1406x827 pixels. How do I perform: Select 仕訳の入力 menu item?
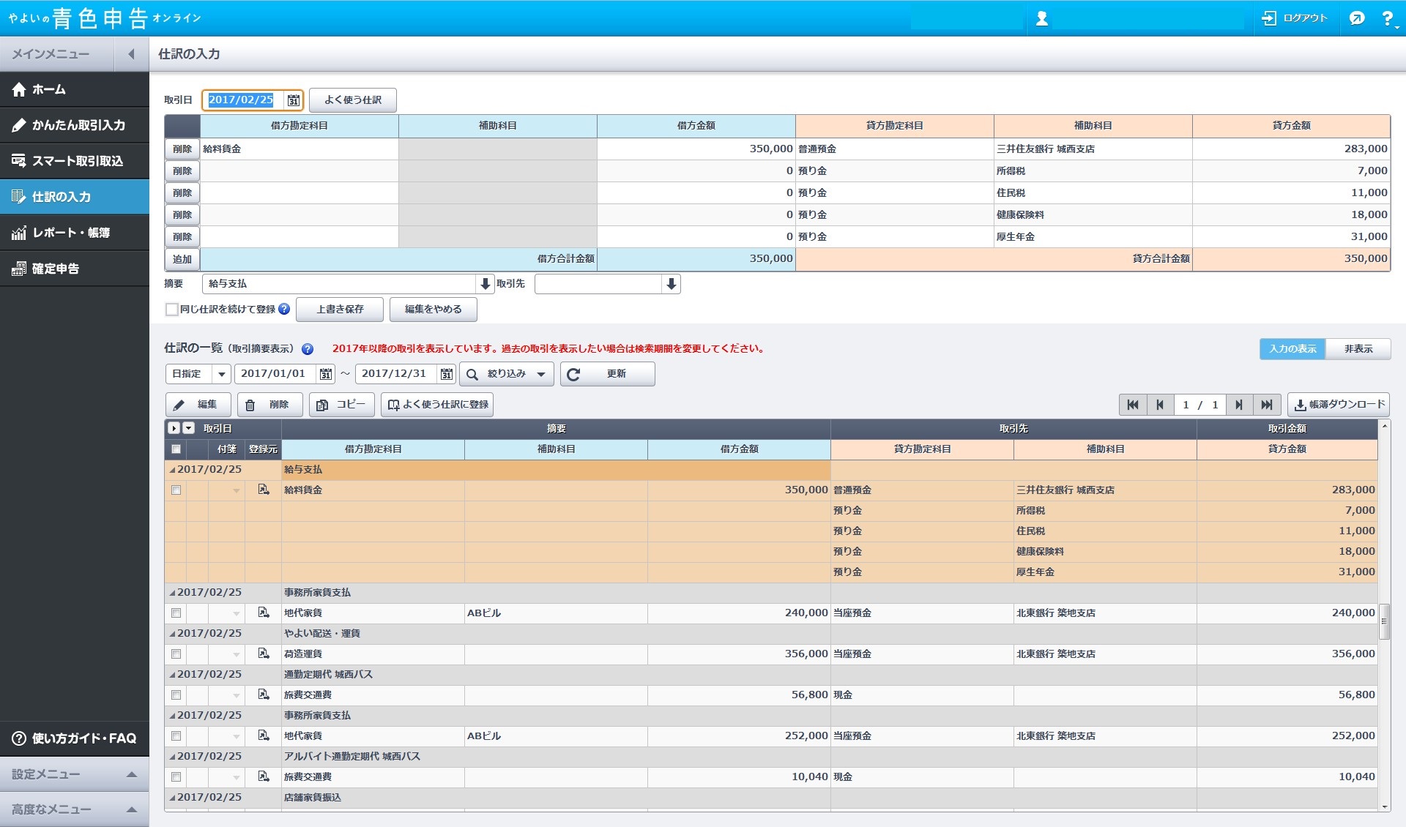(x=75, y=197)
